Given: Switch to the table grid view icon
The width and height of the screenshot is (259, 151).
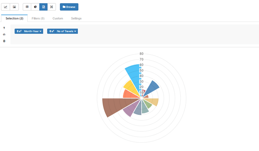Looking at the screenshot, I should click(27, 7).
